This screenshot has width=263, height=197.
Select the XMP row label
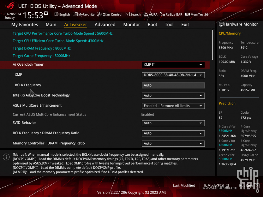point(18,75)
